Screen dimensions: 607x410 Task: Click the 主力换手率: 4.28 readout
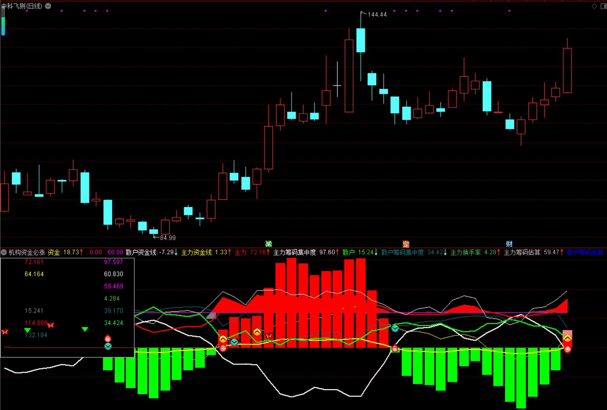475,252
